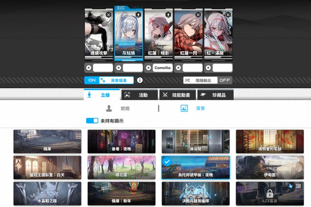
Task: Click circle icon under 連續攻擊 card
Action: click(x=89, y=68)
